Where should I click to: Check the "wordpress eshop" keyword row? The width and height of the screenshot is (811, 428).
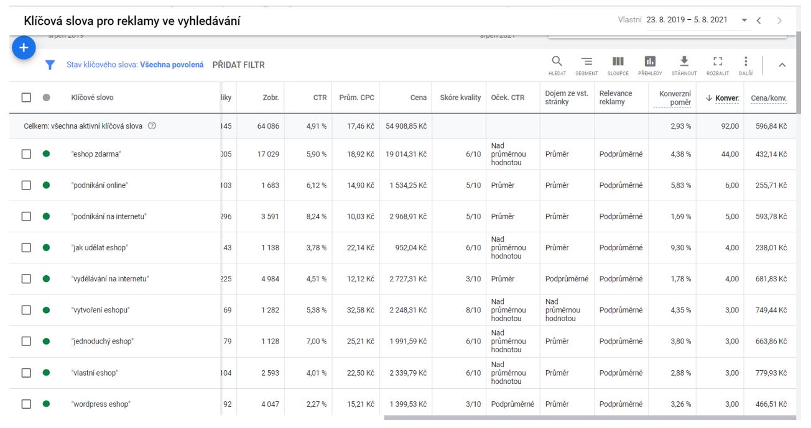pyautogui.click(x=26, y=404)
